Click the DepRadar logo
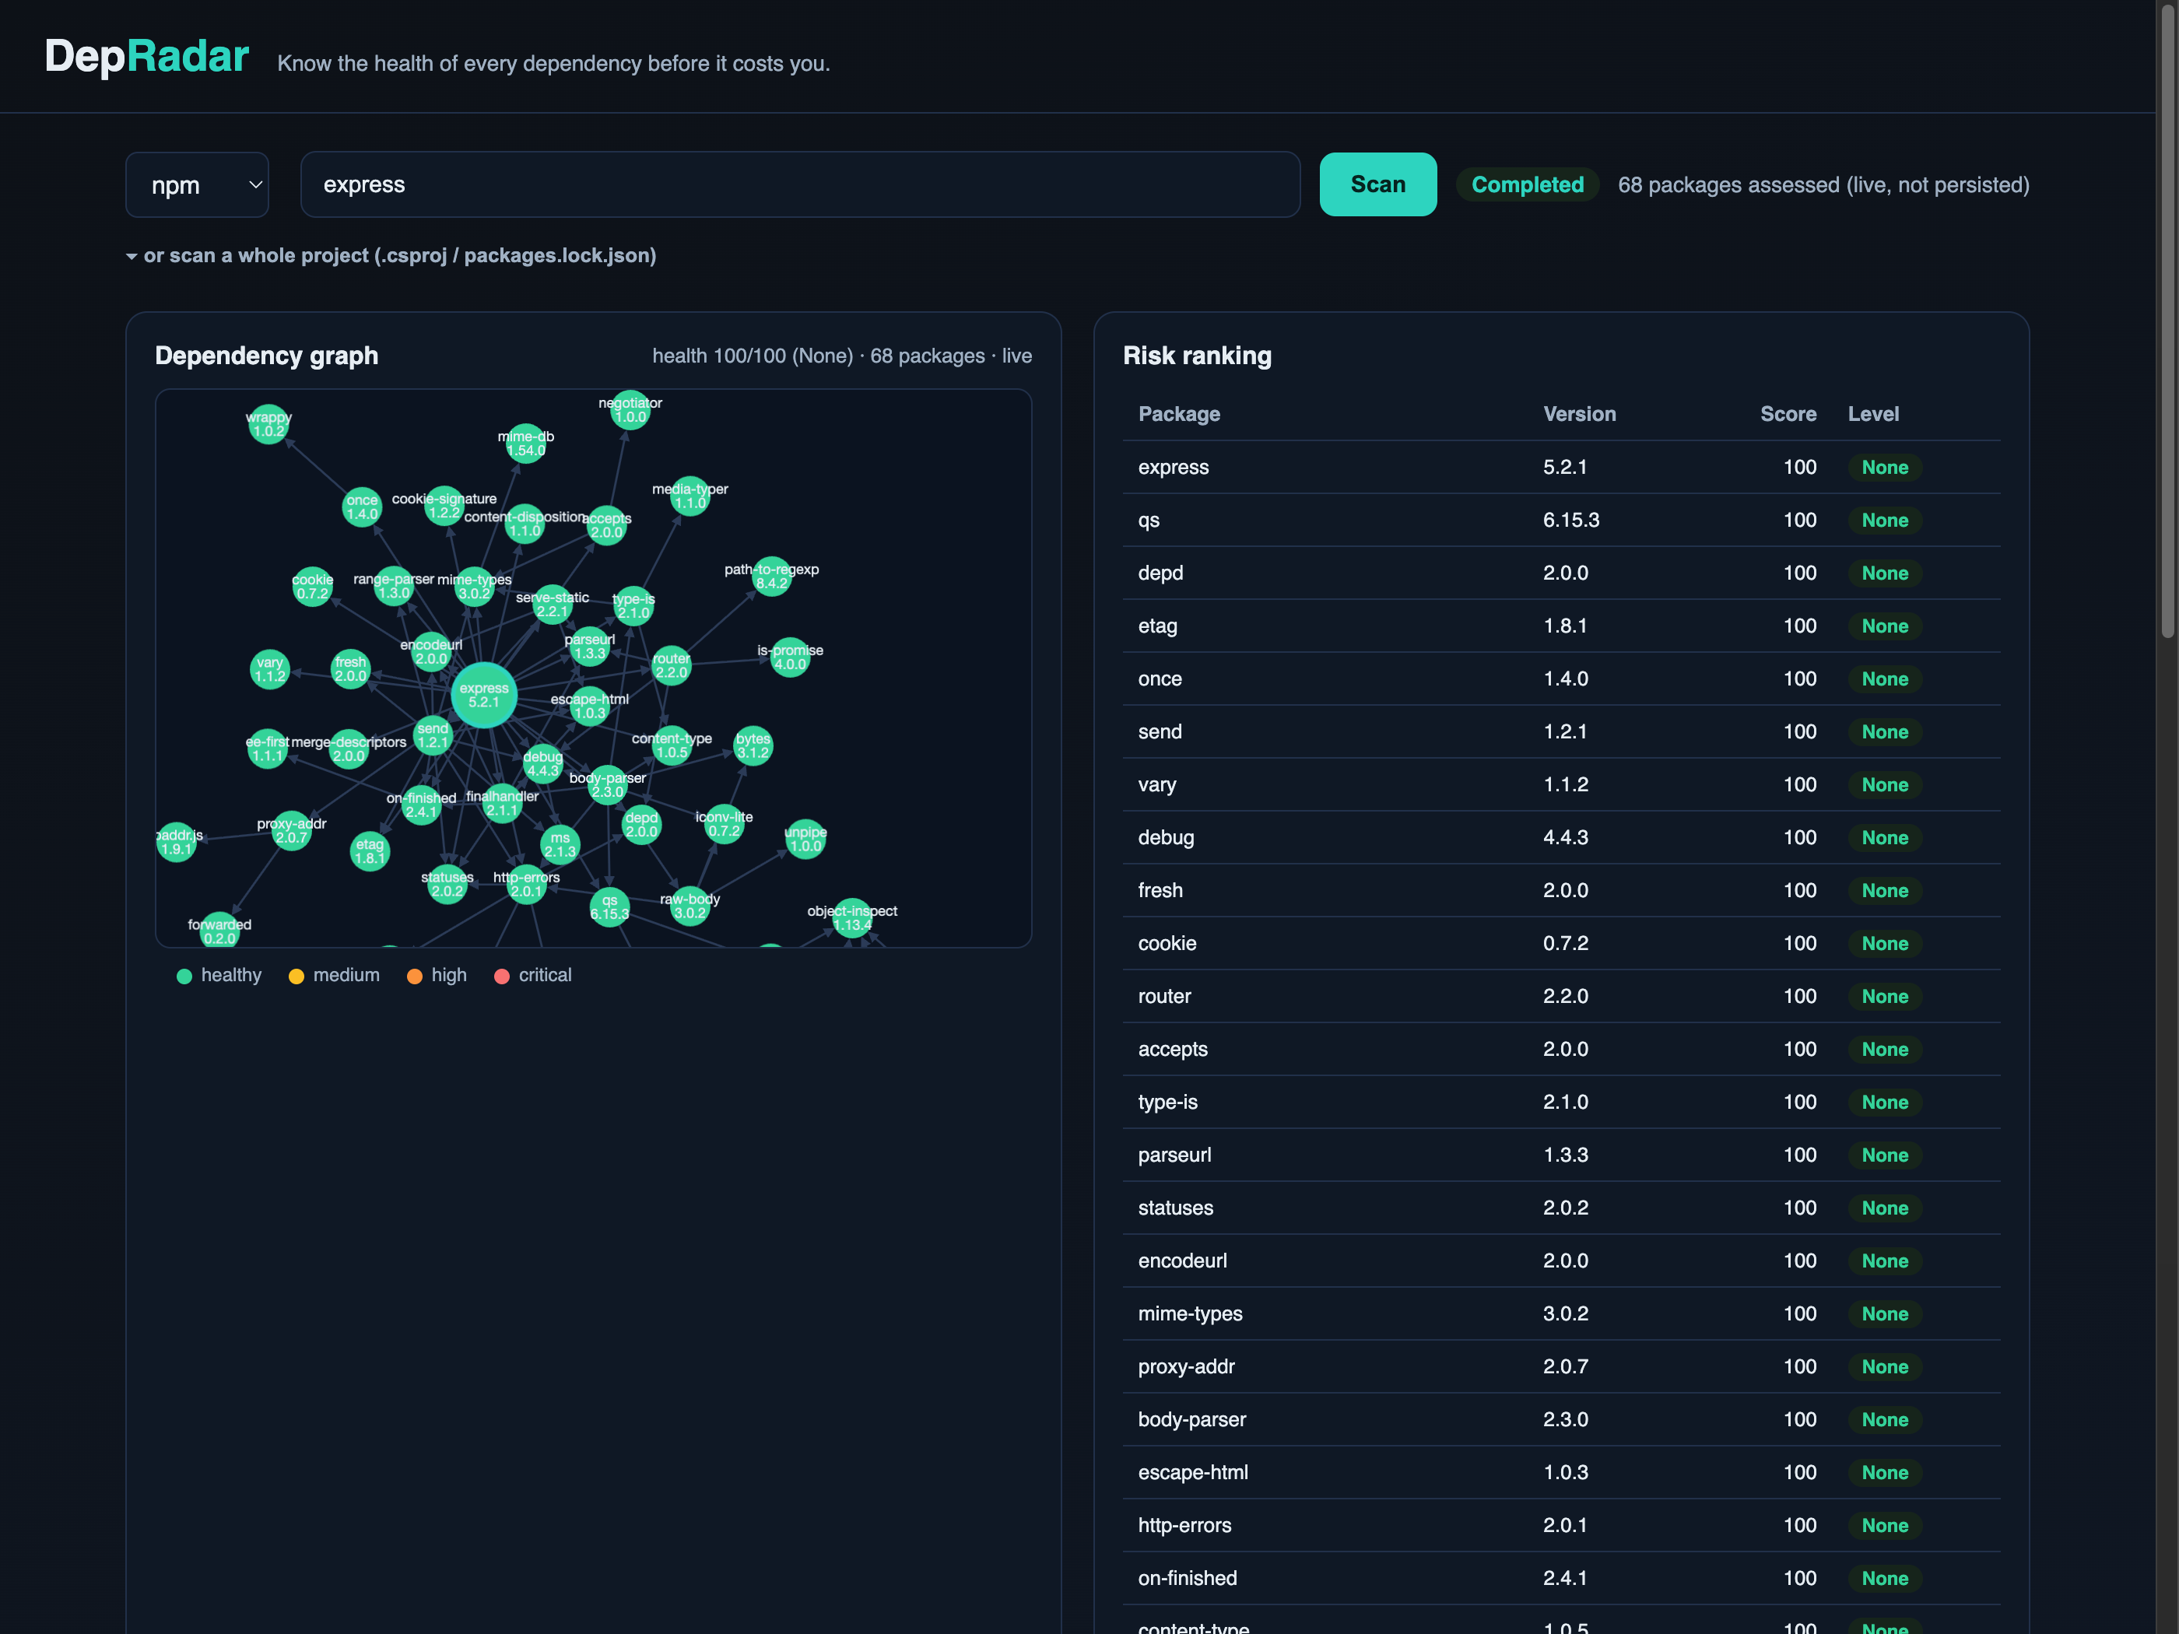 (x=147, y=56)
